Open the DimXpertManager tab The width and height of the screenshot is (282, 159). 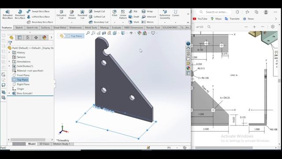tap(36, 38)
